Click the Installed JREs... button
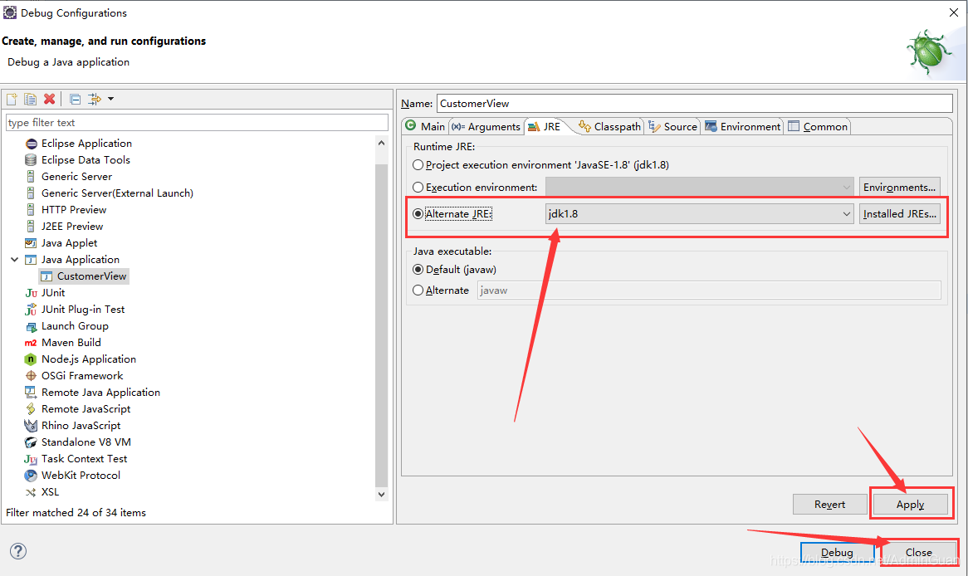This screenshot has height=576, width=968. (x=899, y=214)
